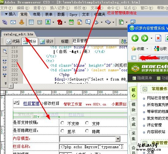Click the browser green Back arrow
The width and height of the screenshot is (168, 154).
point(135,38)
